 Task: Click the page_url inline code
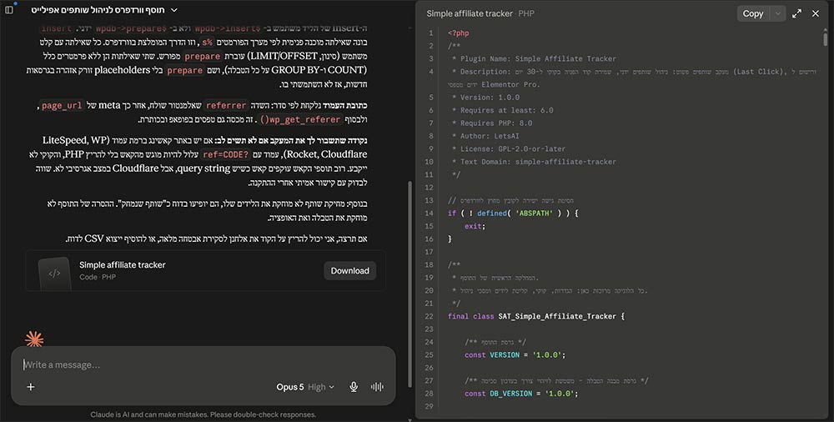tap(62, 105)
